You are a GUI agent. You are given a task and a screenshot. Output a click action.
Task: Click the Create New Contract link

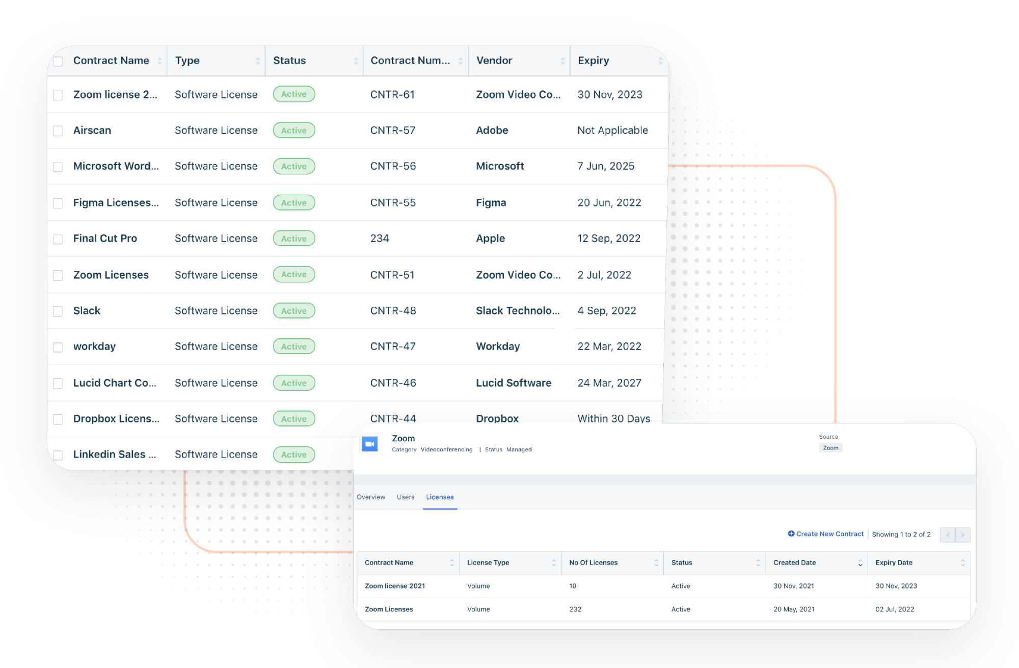point(829,533)
